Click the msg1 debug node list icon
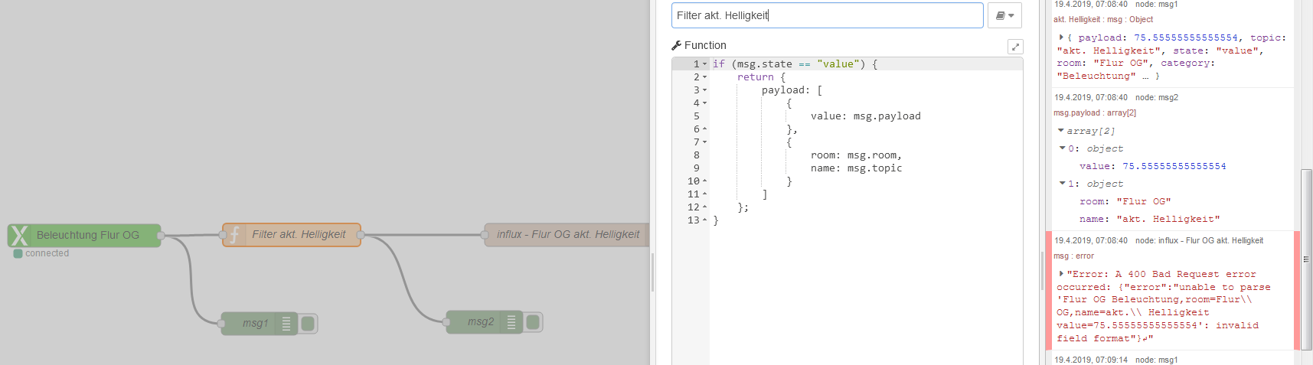The height and width of the screenshot is (365, 1313). tap(286, 324)
